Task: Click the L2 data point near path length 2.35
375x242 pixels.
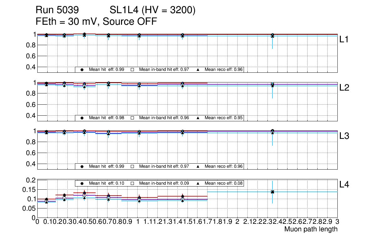Action: point(272,84)
